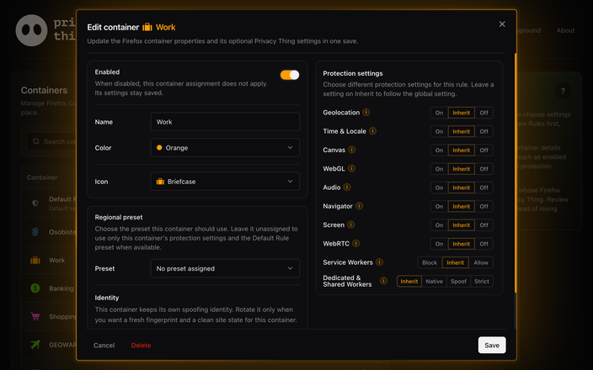Image resolution: width=593 pixels, height=370 pixels.
Task: Set Geolocation to On
Action: point(439,113)
